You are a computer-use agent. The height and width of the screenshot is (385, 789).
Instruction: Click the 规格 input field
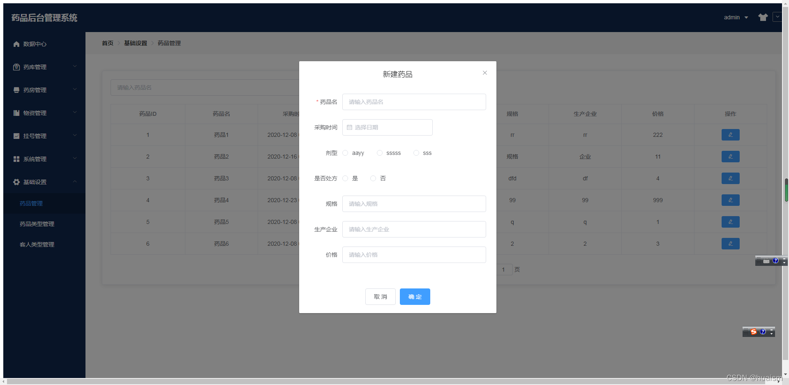click(x=414, y=204)
